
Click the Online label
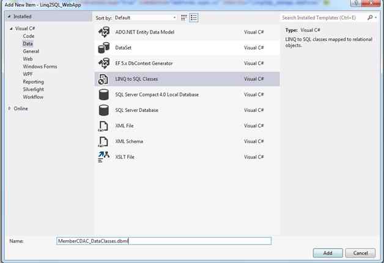pos(21,108)
